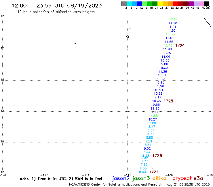
Task: Click the 7.89 wave height reading
Action: coord(153,123)
